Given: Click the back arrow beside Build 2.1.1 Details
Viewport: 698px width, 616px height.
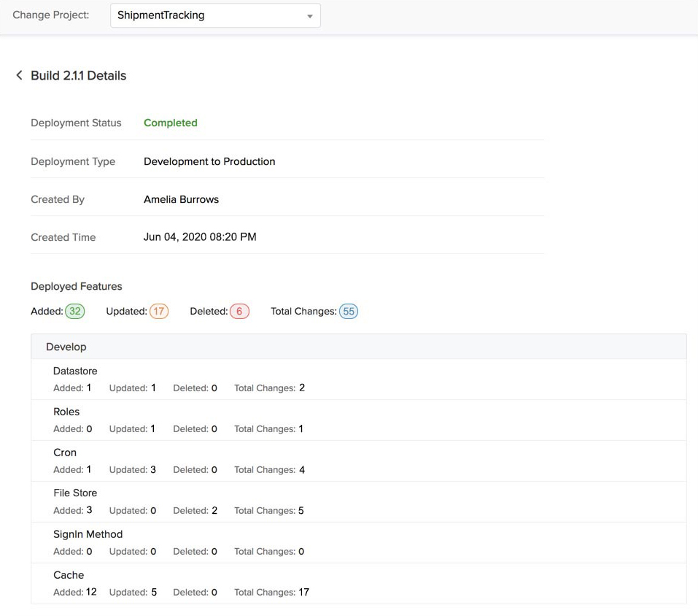Looking at the screenshot, I should (19, 75).
